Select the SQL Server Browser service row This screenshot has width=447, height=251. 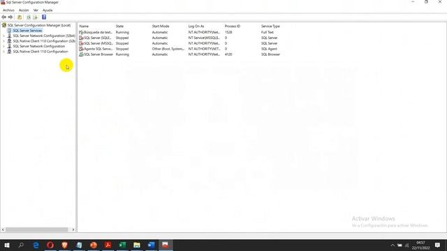coord(179,54)
